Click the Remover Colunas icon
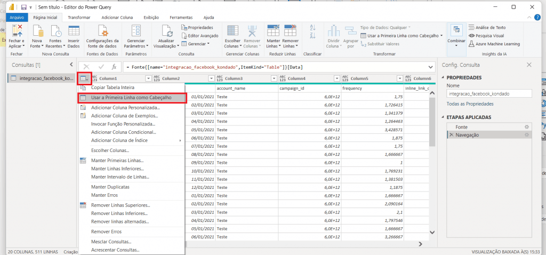The image size is (546, 255). 252,31
